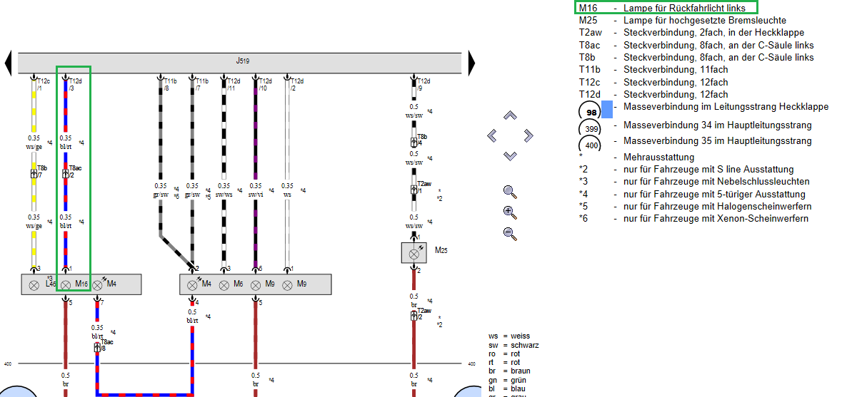Click the T12d /11 pin label
This screenshot has width=842, height=397.
(x=234, y=84)
